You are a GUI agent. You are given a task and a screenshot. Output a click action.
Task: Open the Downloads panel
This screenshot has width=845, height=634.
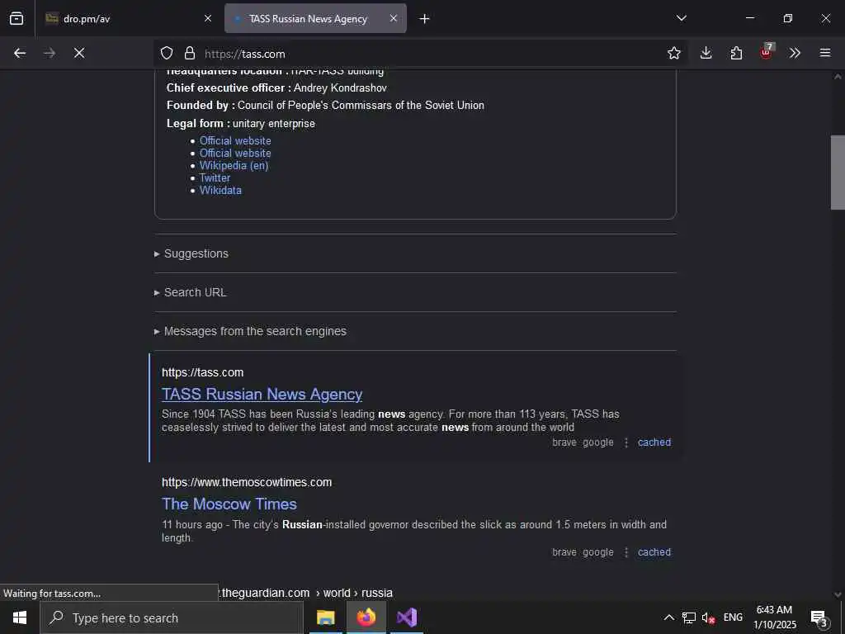pyautogui.click(x=706, y=53)
